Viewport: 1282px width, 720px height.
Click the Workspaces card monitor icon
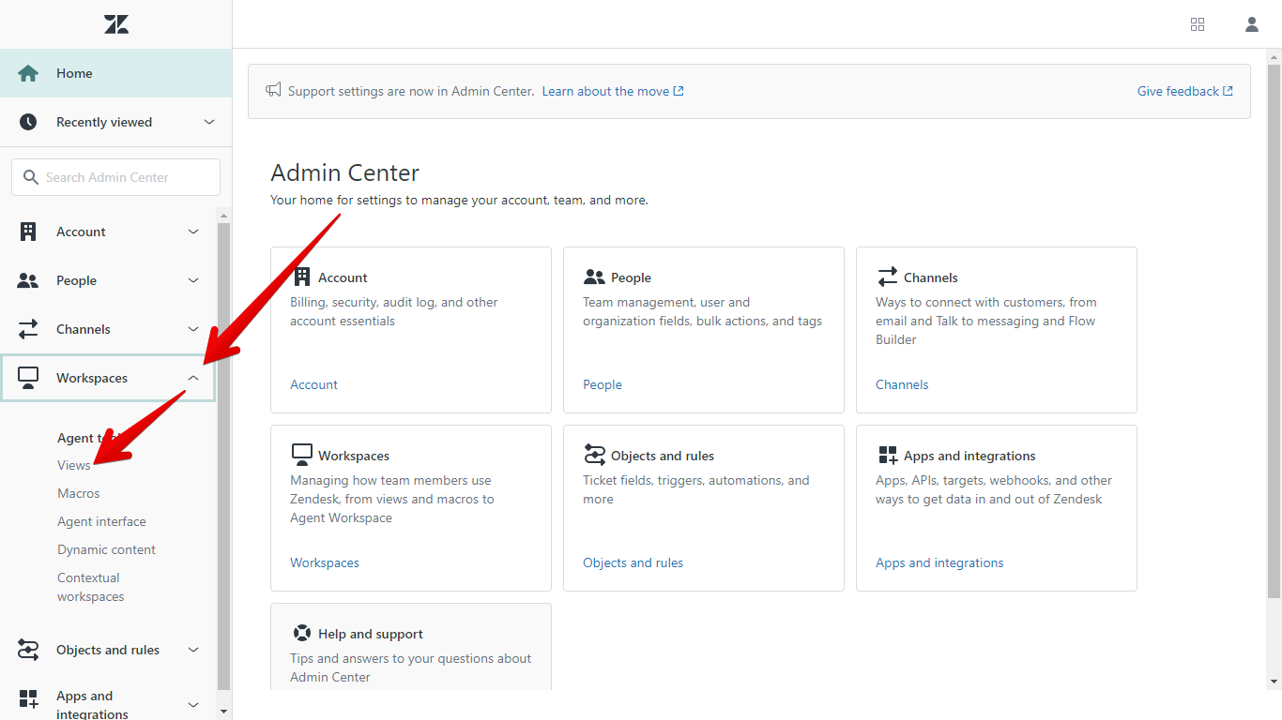pyautogui.click(x=301, y=456)
